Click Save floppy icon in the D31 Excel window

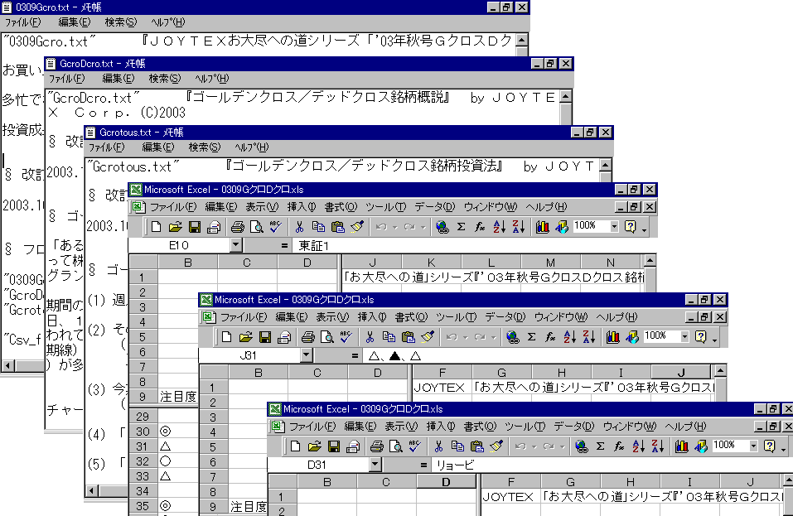(333, 446)
